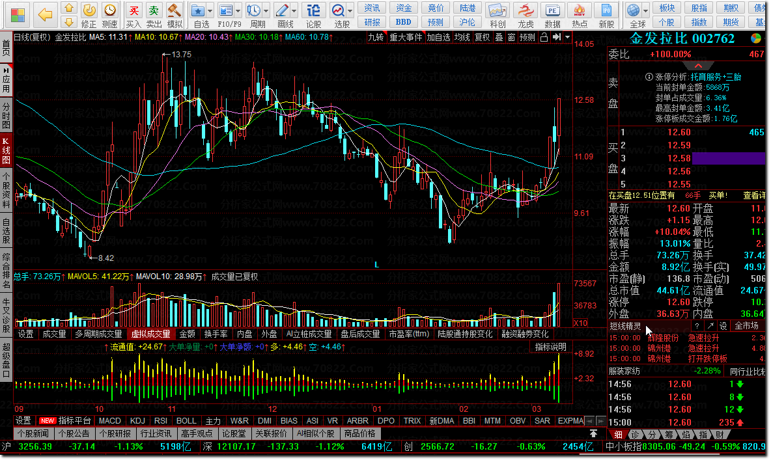Image resolution: width=771 pixels, height=460 pixels.
Task: Click the X10 volume scale label
Action: point(581,323)
